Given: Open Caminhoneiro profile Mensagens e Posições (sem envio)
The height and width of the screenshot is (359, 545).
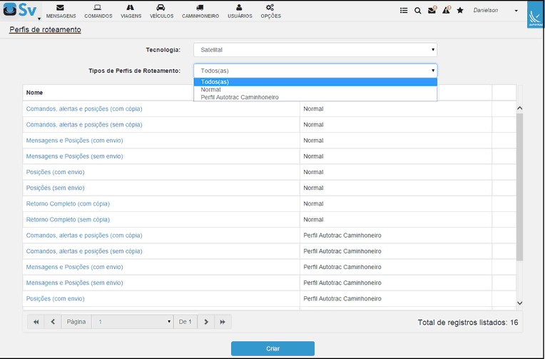Looking at the screenshot, I should [74, 283].
